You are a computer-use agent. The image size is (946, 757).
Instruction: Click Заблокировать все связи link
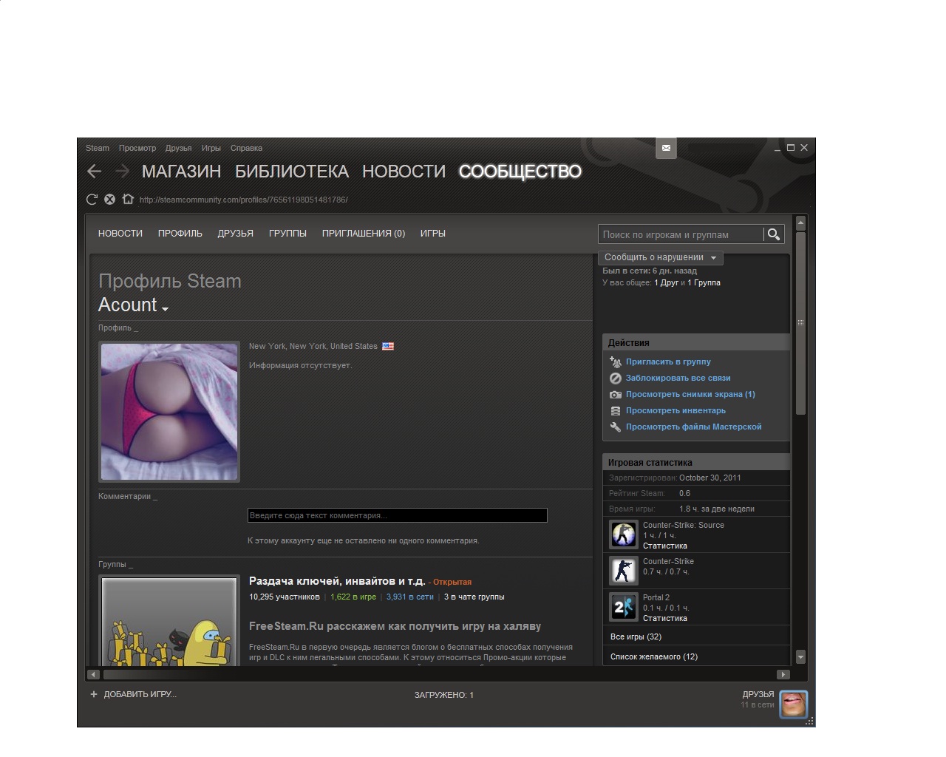click(x=678, y=378)
